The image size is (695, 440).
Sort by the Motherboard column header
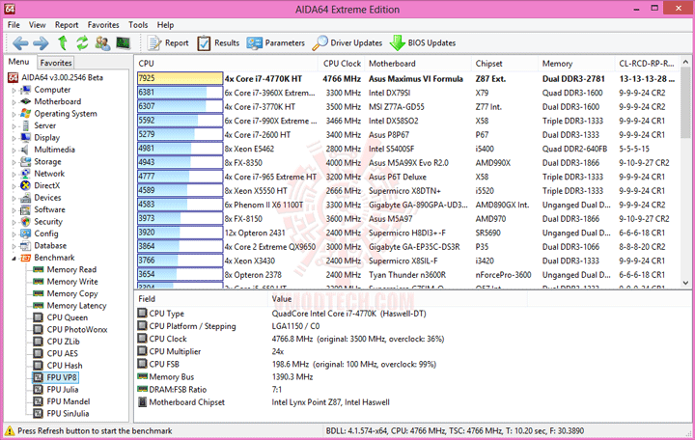pos(418,64)
